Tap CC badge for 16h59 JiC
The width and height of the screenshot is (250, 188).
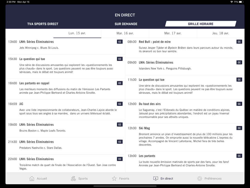click(x=120, y=104)
